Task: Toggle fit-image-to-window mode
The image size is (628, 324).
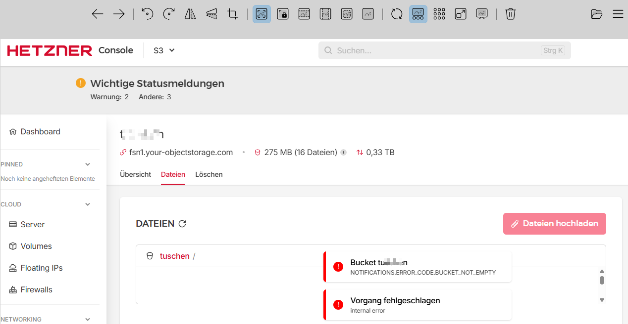Action: point(262,14)
